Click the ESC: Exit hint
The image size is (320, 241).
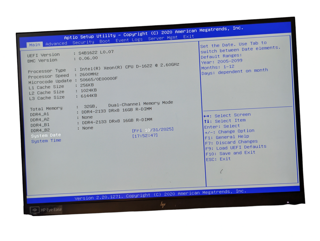coord(218,159)
